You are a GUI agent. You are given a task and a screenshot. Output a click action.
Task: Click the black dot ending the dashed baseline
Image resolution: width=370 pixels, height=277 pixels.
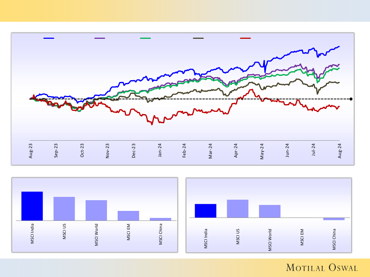[351, 99]
